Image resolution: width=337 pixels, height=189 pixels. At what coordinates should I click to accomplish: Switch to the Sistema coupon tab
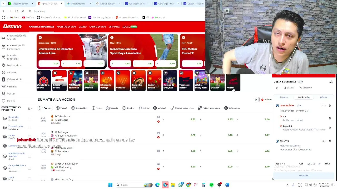click(x=323, y=97)
